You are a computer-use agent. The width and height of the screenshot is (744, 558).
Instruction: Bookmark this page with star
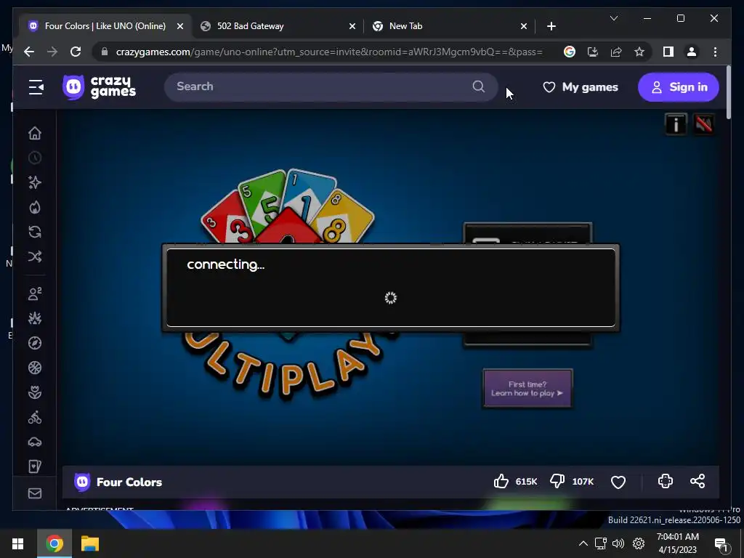pyautogui.click(x=639, y=52)
